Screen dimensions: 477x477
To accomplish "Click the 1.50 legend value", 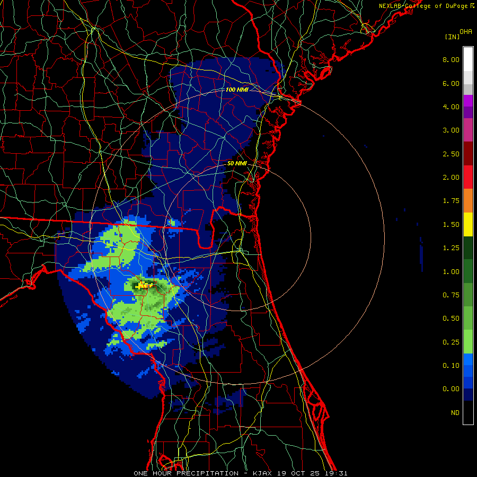I will [451, 225].
